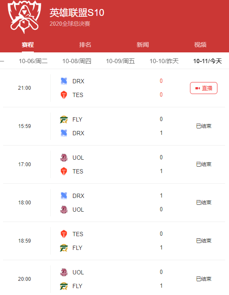Screen dimensions: 229x295
Task: Open 已结束 status of 17:00 match
Action: click(204, 164)
